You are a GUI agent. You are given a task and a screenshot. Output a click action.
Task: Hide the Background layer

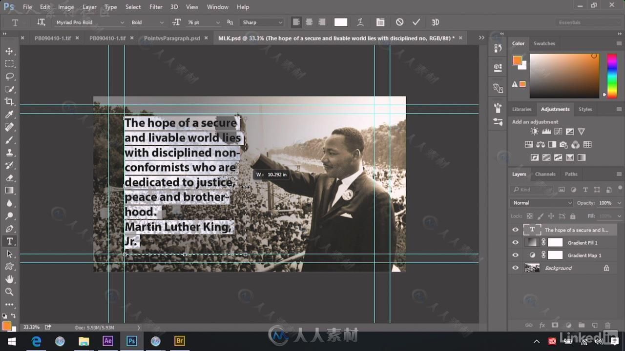coord(515,268)
